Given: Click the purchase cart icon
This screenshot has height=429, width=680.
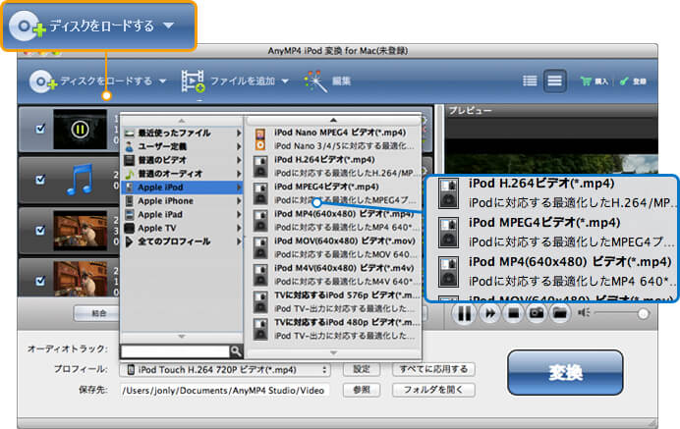Looking at the screenshot, I should (586, 81).
